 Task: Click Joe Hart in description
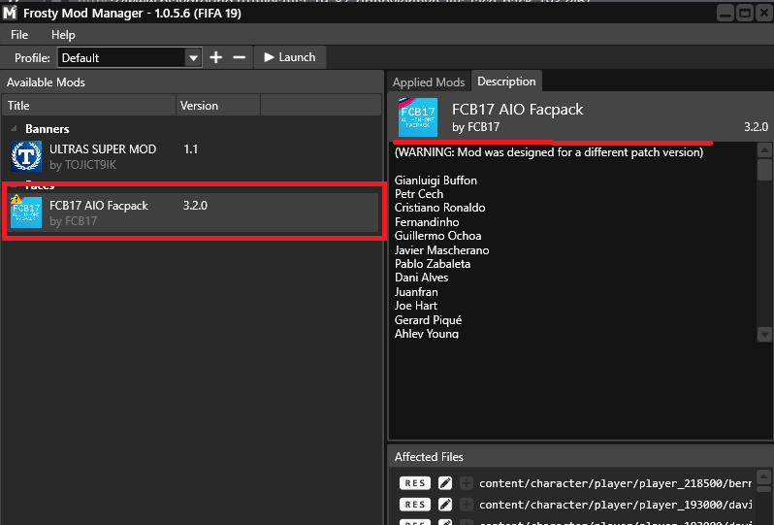coord(416,306)
